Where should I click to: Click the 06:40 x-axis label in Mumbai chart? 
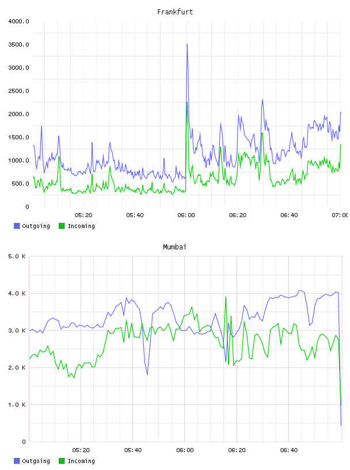pyautogui.click(x=289, y=450)
